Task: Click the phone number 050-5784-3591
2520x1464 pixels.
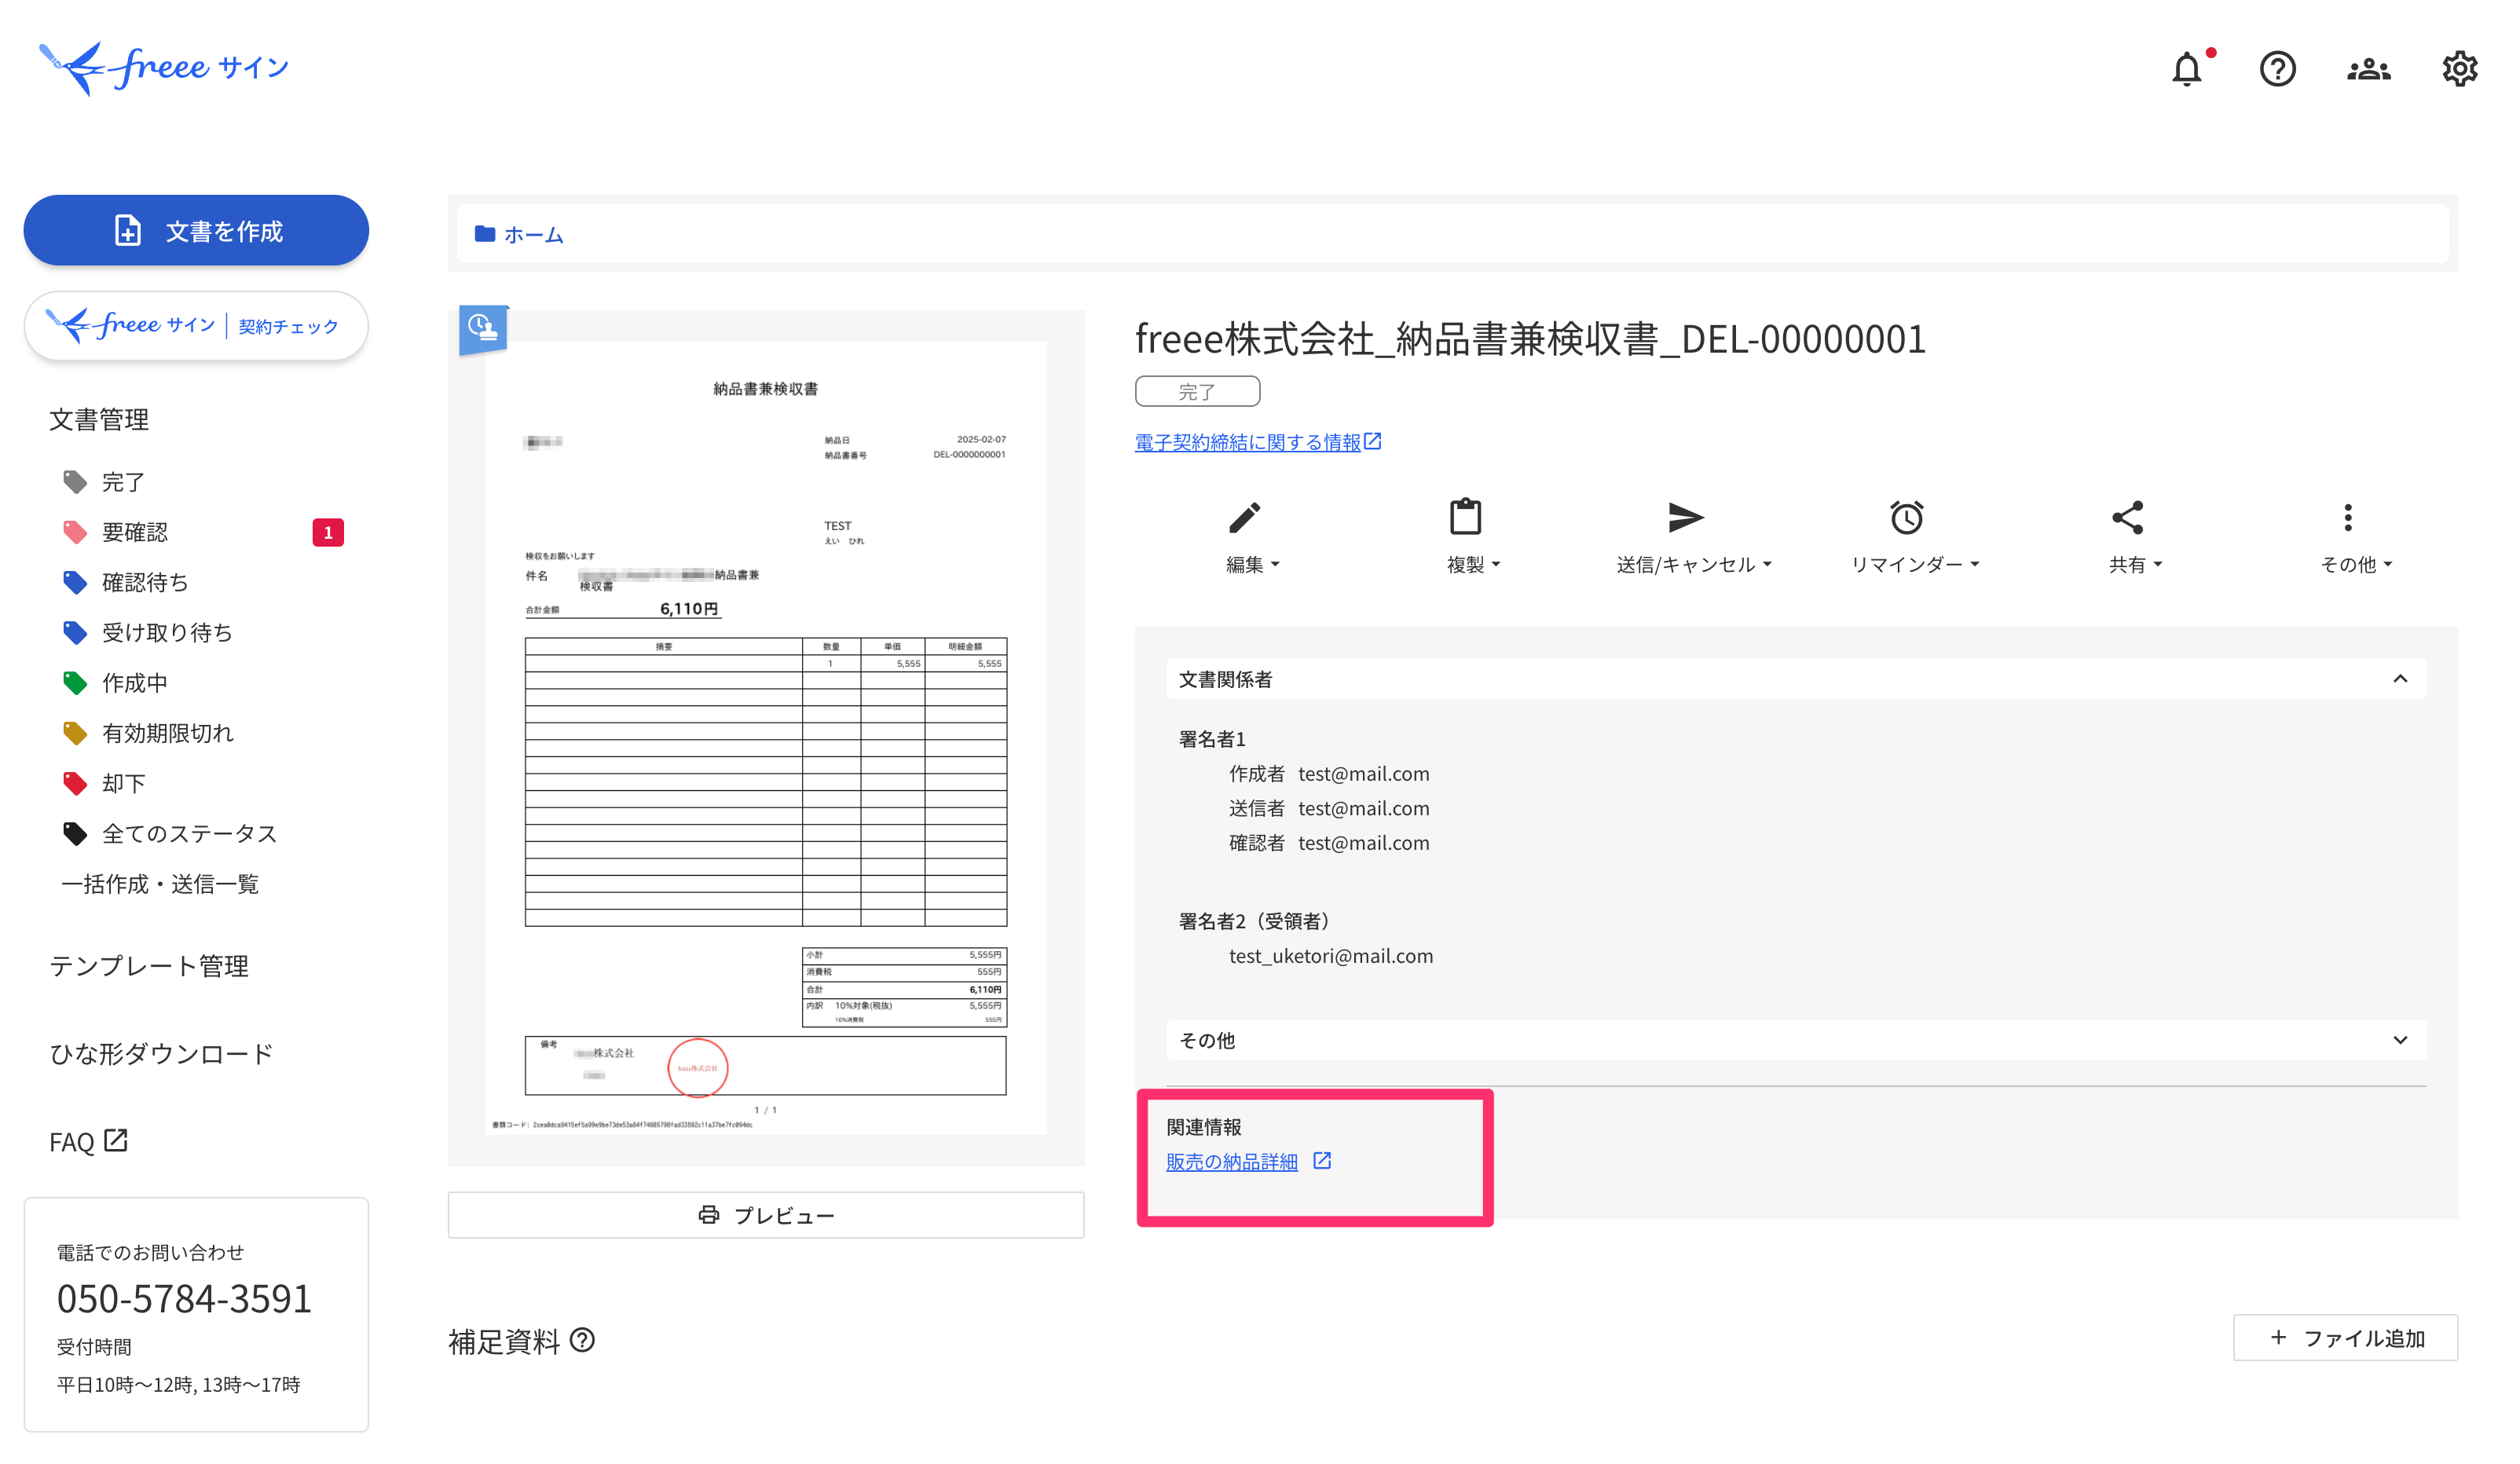Action: coord(185,1298)
